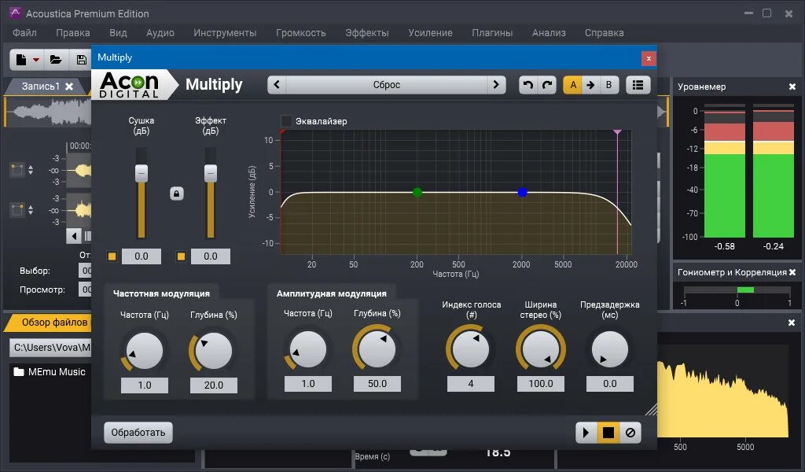Copy A settings to B arrow

590,85
